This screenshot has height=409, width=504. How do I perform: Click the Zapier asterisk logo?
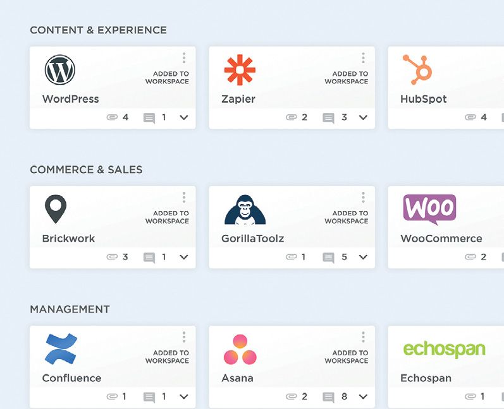[x=240, y=70]
